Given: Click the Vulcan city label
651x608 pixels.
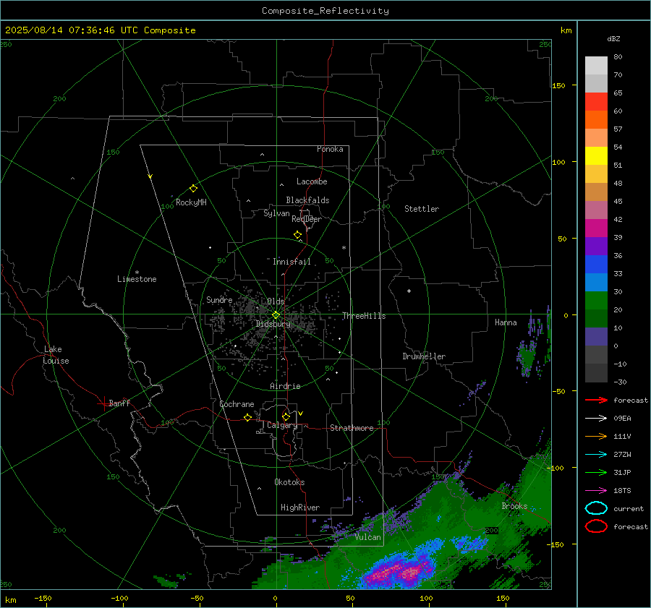Looking at the screenshot, I should tap(367, 537).
